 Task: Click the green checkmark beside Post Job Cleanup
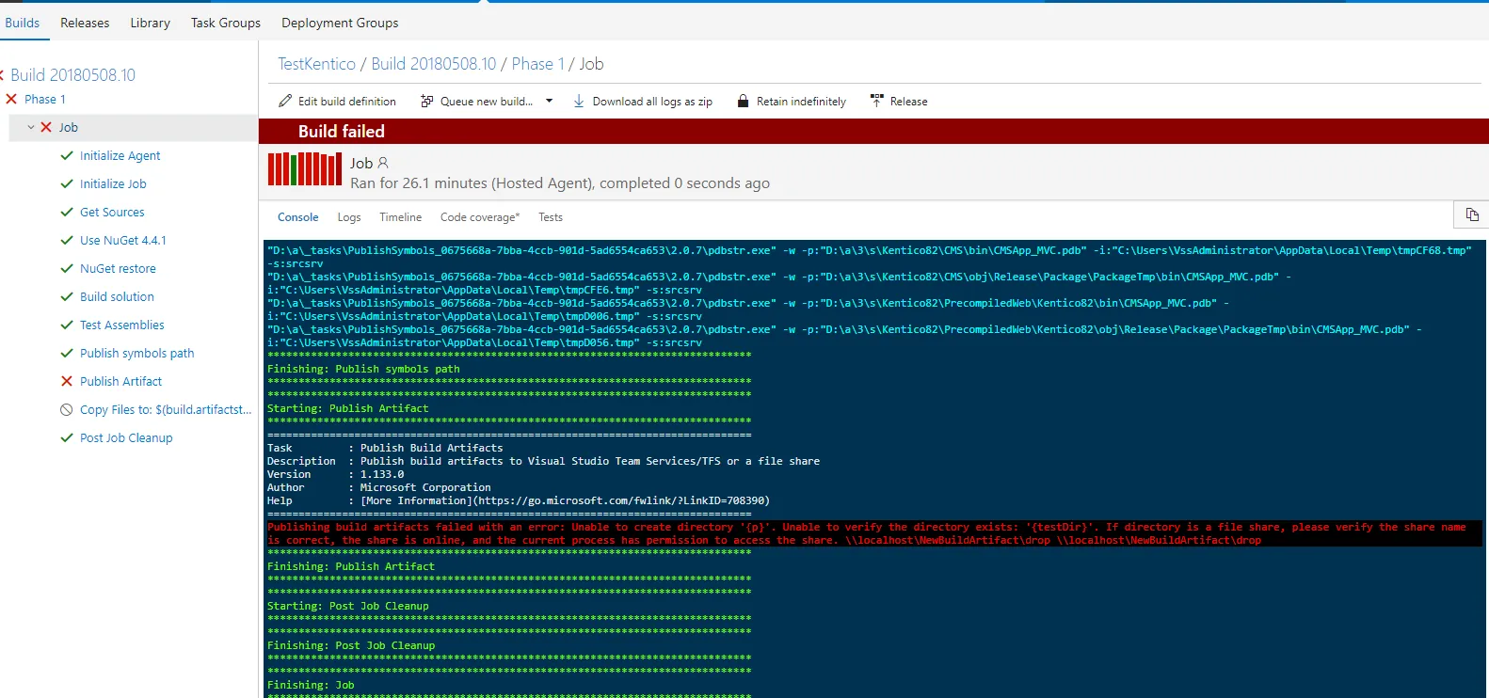(67, 437)
